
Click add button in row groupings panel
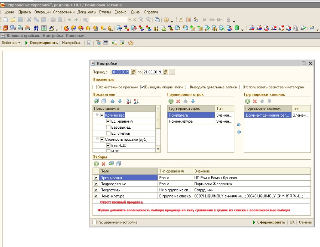[171, 102]
